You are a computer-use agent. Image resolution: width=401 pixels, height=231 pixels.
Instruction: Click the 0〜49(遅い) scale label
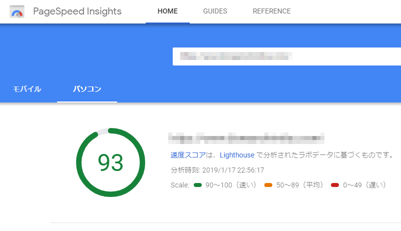365,185
